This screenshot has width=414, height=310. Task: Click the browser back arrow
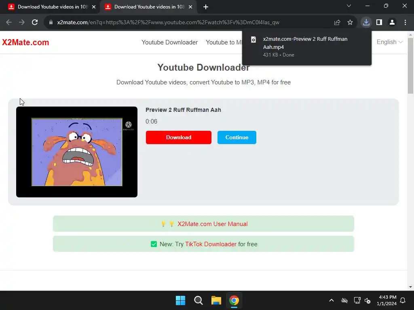point(9,23)
